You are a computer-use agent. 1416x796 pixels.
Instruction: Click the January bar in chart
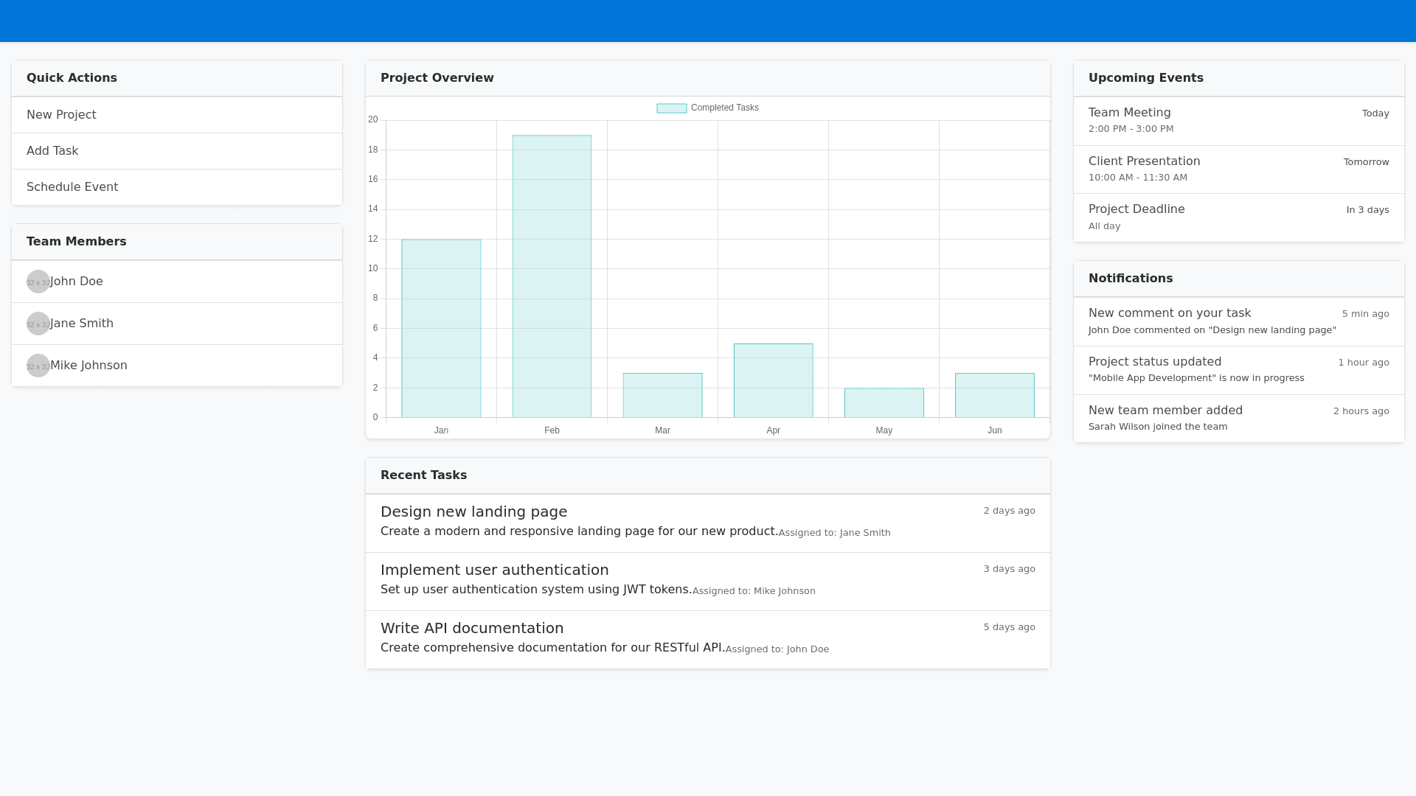(x=441, y=328)
